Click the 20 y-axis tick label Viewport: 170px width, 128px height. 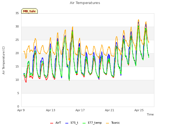[17, 53]
